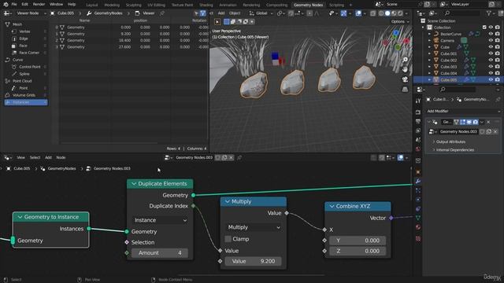
Task: Toggle selected-only cursor icon in spreadsheet
Action: tap(196, 13)
